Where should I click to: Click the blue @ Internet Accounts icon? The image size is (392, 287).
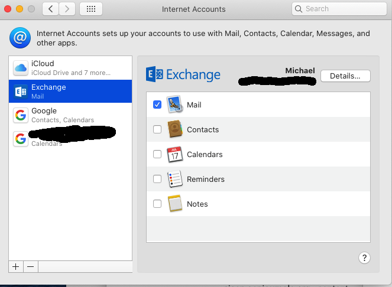[20, 38]
